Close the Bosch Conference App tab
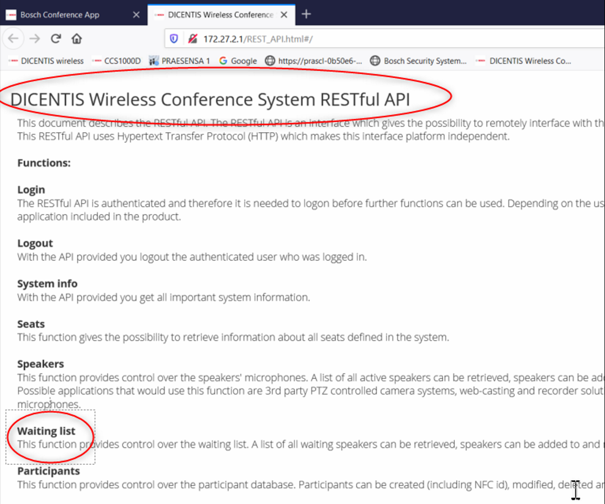The height and width of the screenshot is (504, 605). click(136, 15)
